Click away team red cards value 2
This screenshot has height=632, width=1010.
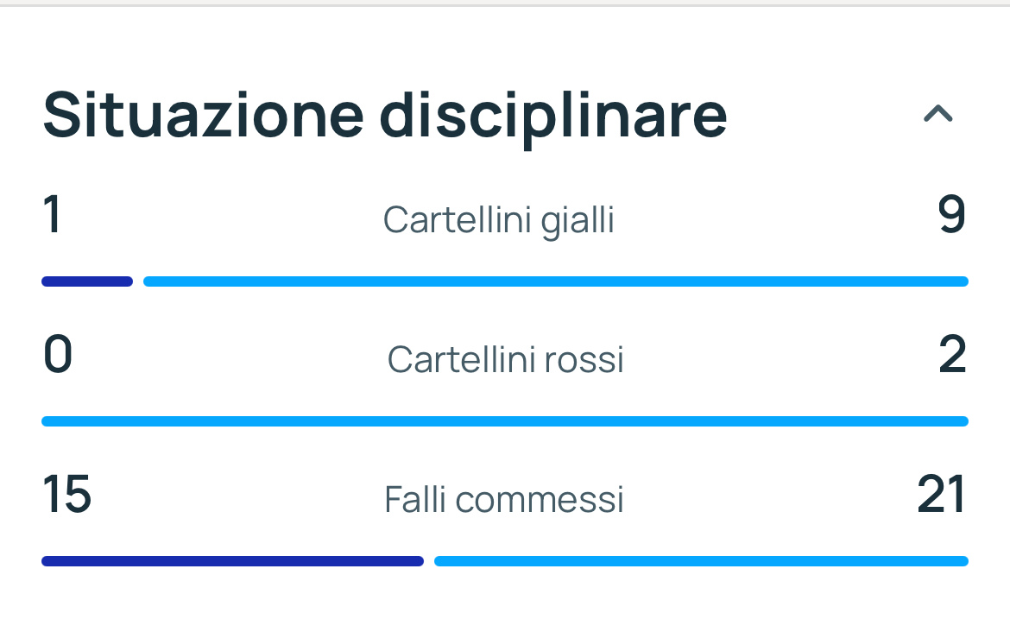(x=952, y=354)
